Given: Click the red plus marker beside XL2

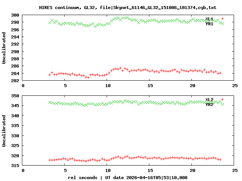Looking at the screenshot, I should (x=222, y=100).
